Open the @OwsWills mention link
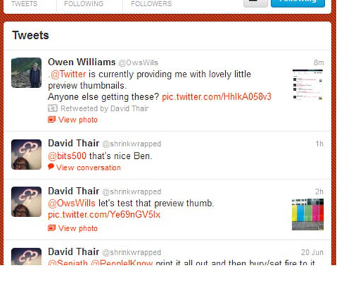This screenshot has height=288, width=337. 72,204
